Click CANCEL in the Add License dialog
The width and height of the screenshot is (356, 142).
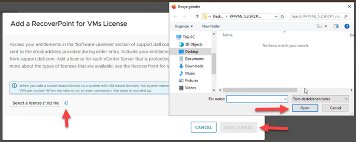point(203,127)
